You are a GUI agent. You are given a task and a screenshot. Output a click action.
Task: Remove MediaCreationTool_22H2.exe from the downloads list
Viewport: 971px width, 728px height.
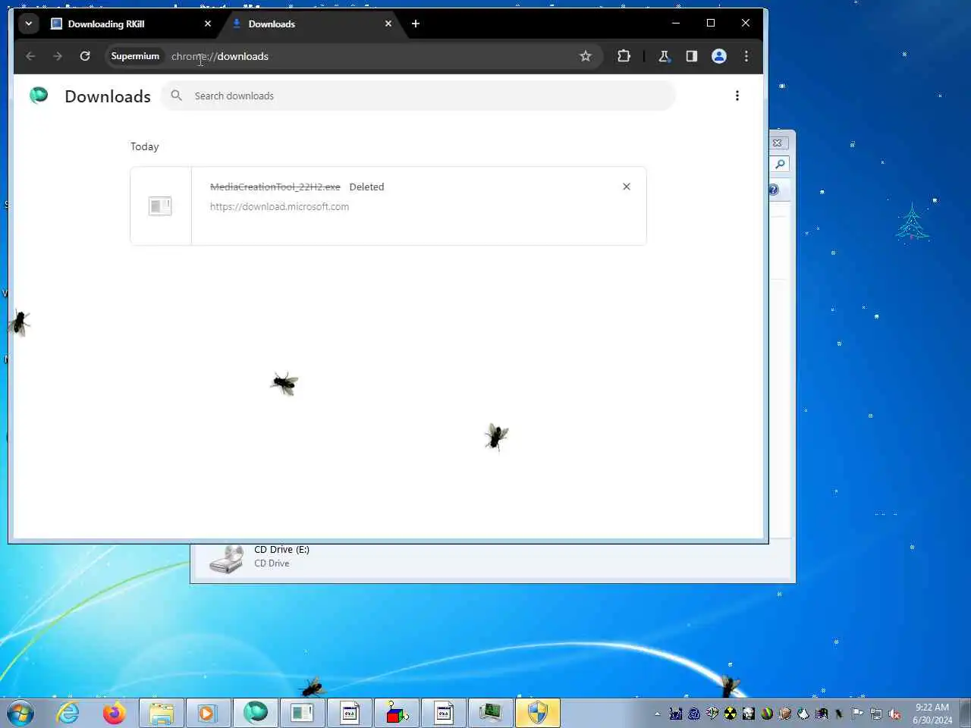(627, 187)
